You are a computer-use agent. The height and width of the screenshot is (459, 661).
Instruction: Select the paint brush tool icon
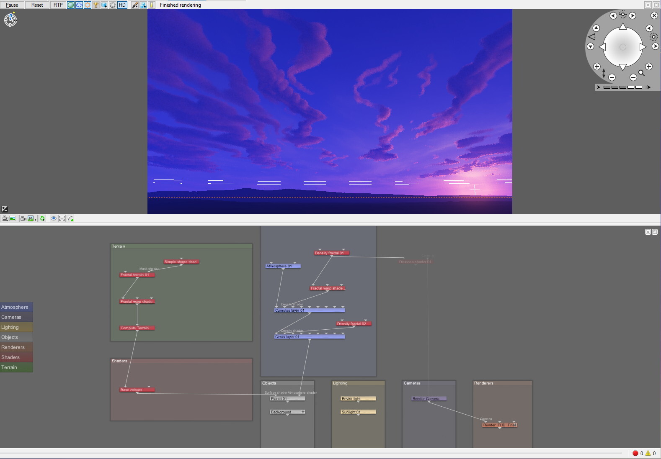coord(135,5)
